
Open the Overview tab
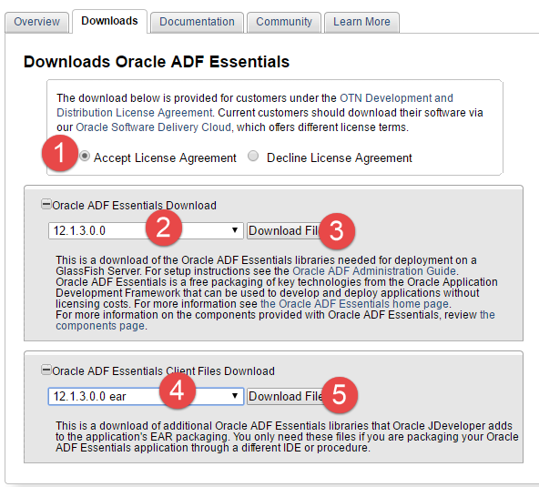36,22
